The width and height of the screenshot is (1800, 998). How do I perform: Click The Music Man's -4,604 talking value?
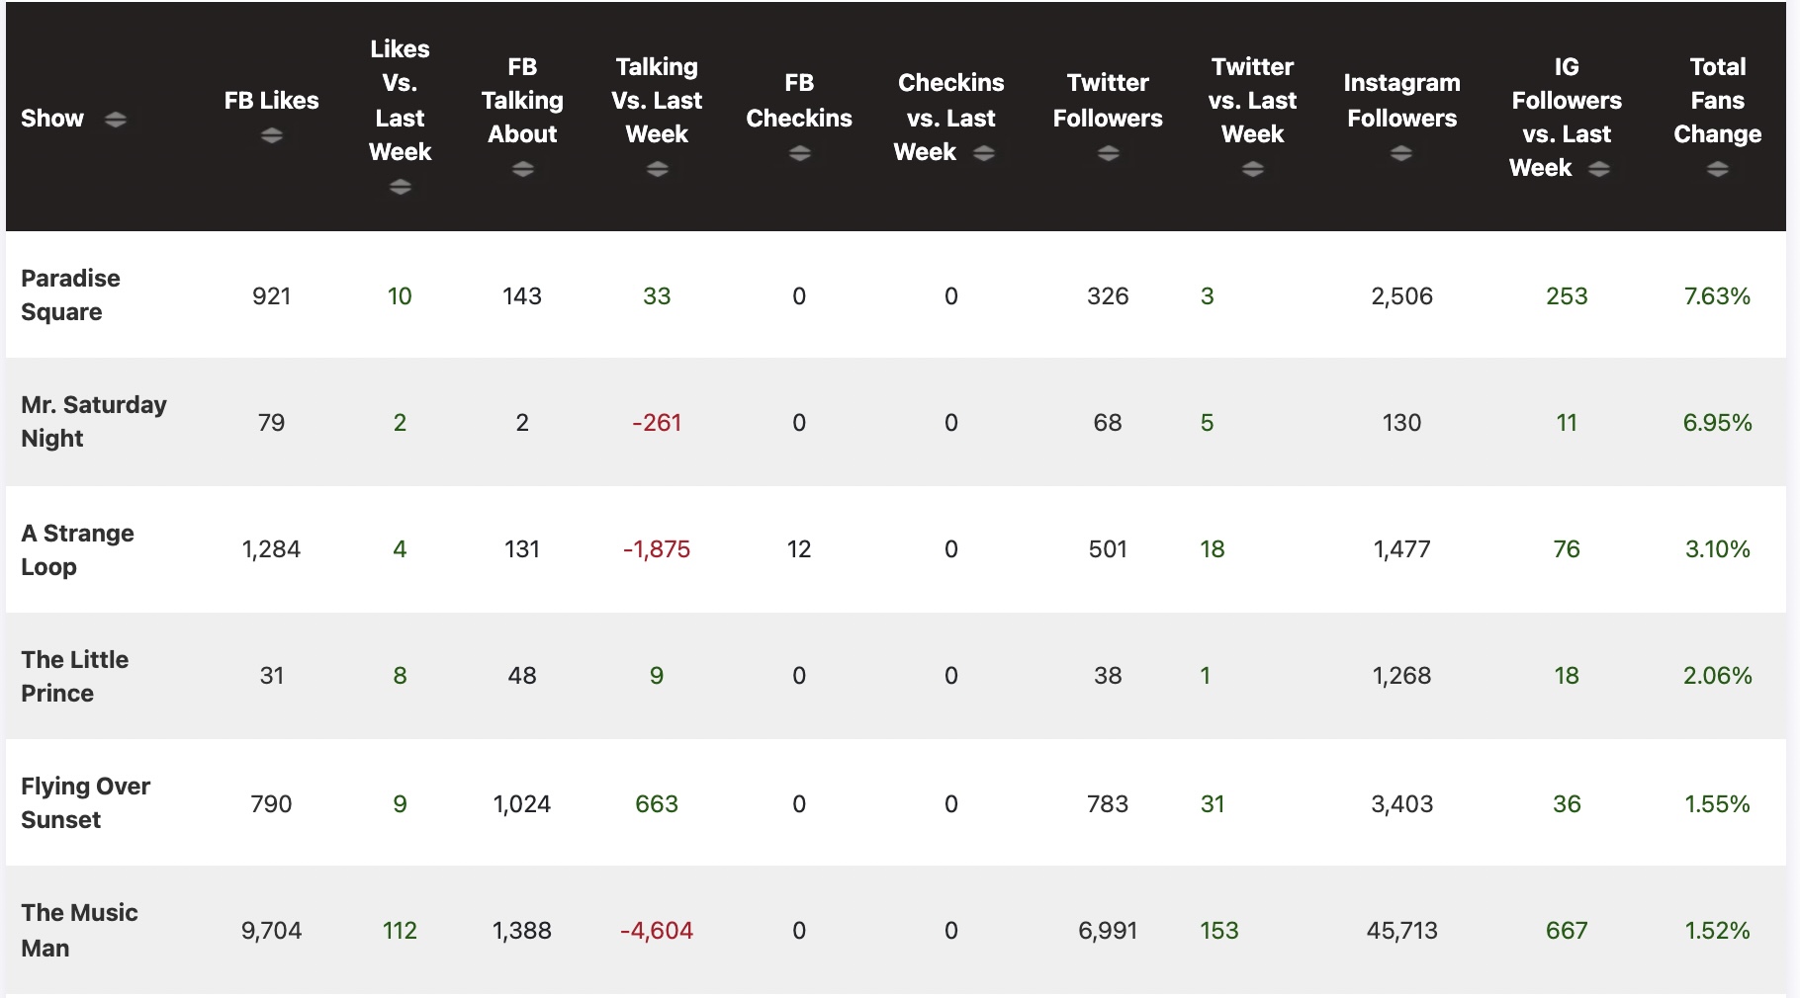pyautogui.click(x=656, y=931)
